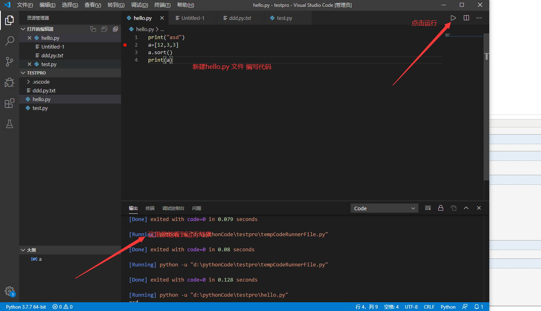Open the Extensions view
Screen dimensions: 541x311
tap(10, 104)
